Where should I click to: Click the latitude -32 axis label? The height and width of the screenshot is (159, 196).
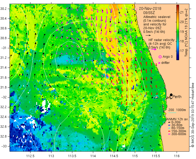tap(5, 97)
